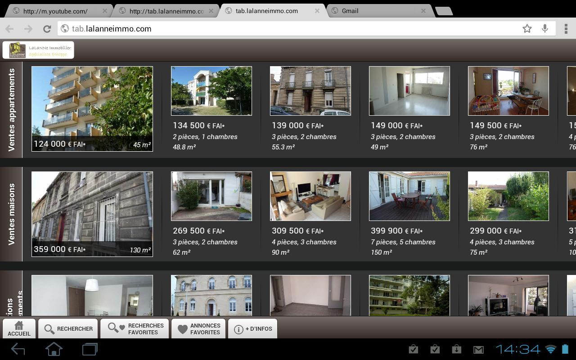Tap the Android recent apps button
576x360 pixels.
pyautogui.click(x=90, y=349)
